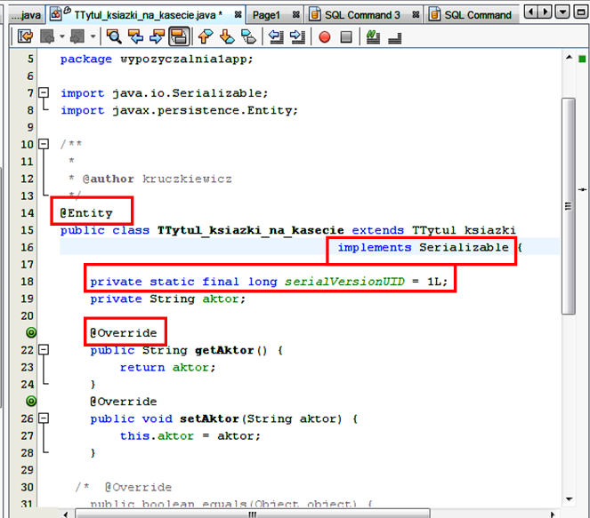Click the greyed Forward navigation icon
590x518 pixels.
(x=78, y=36)
